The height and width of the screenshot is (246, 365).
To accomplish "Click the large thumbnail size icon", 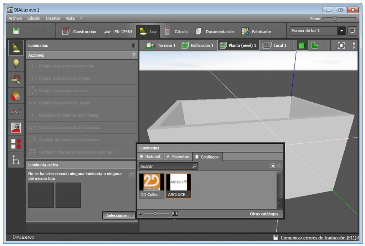I will [175, 214].
